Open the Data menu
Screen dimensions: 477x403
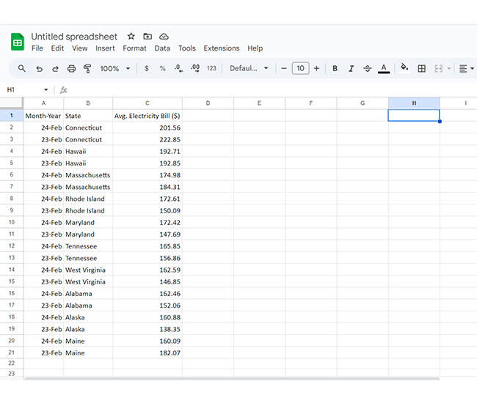[x=162, y=48]
